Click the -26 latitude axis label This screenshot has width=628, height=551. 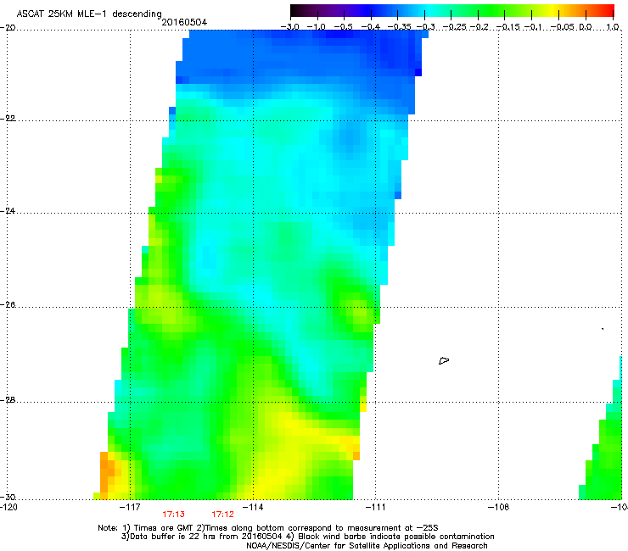[x=8, y=305]
